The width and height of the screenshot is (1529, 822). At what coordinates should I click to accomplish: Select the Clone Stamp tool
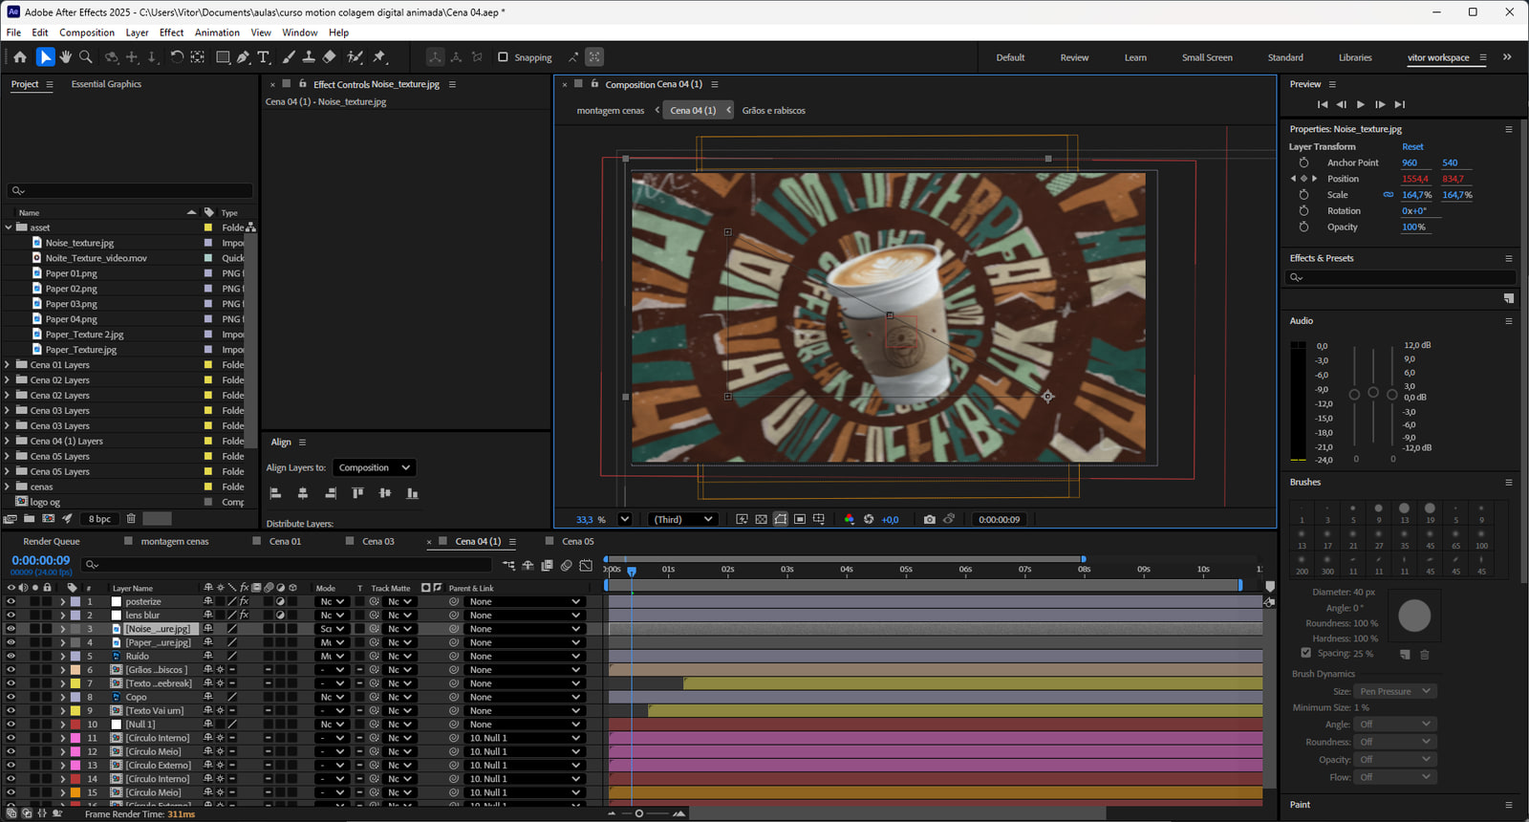click(x=309, y=57)
